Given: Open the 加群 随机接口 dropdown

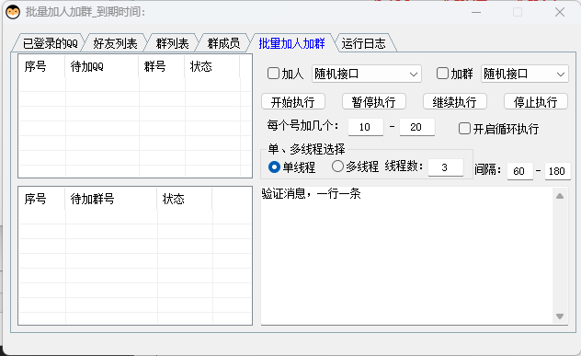Looking at the screenshot, I should click(x=524, y=74).
